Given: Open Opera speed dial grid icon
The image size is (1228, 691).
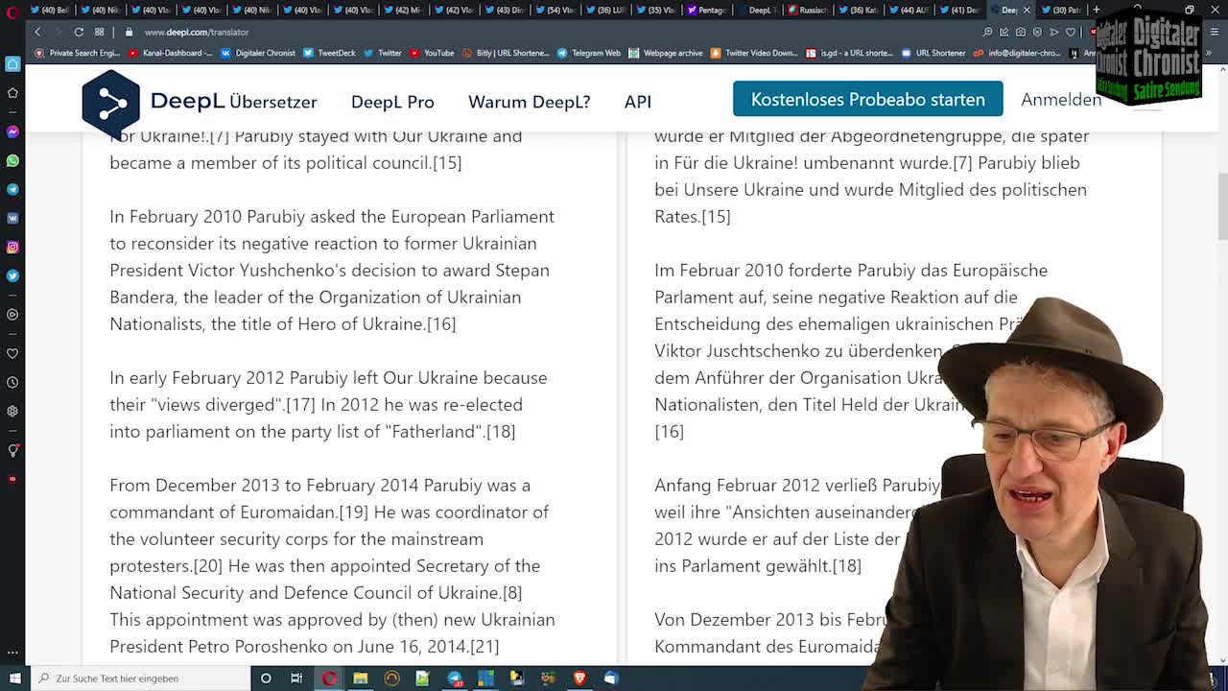Looking at the screenshot, I should tap(99, 32).
